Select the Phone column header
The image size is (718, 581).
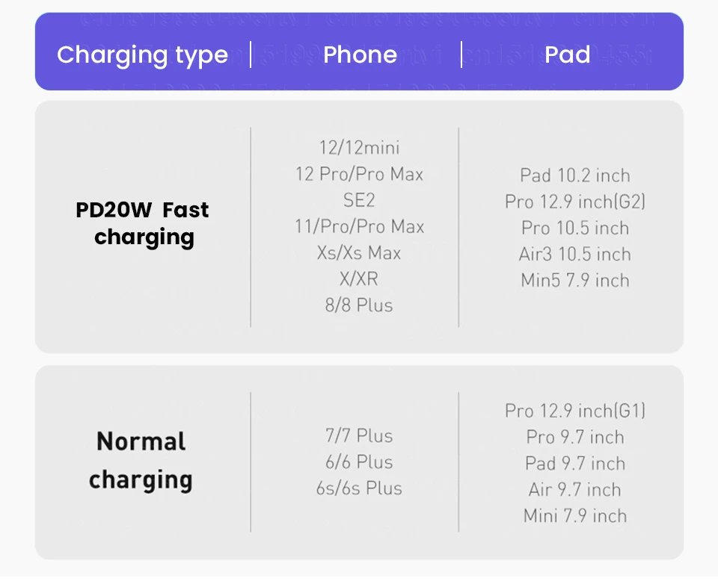360,55
